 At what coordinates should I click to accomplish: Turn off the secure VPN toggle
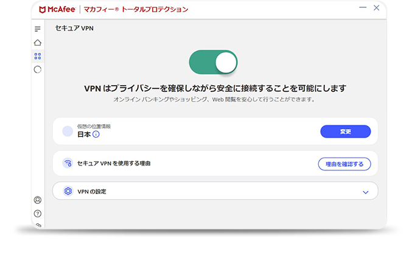coord(213,62)
